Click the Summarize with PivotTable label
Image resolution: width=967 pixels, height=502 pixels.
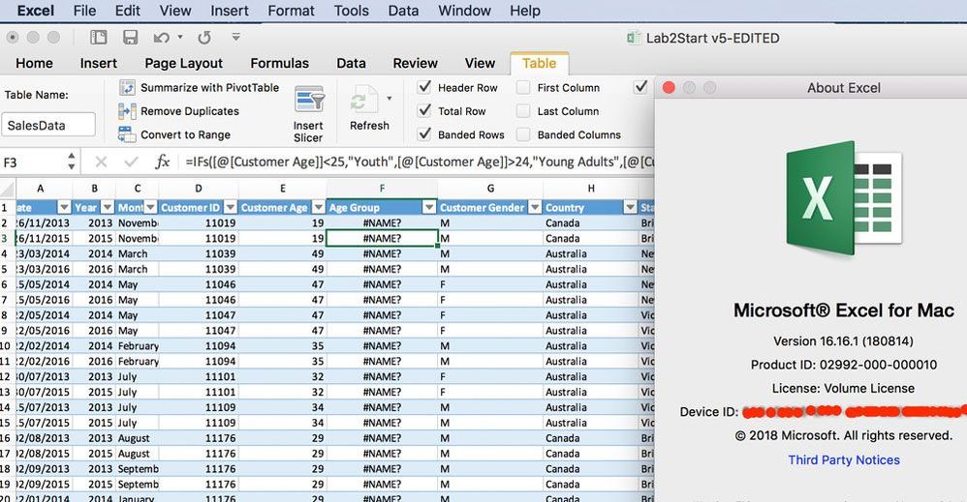coord(209,87)
